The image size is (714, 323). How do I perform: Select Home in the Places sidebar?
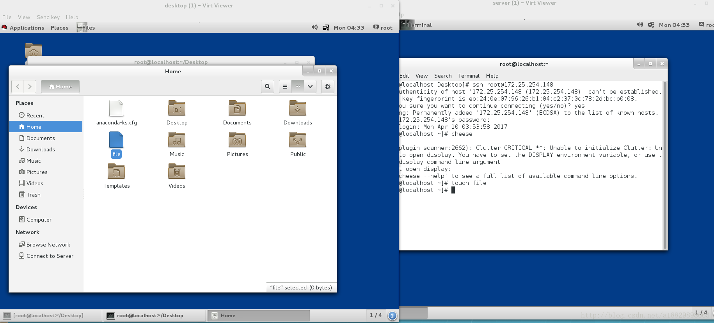pyautogui.click(x=46, y=127)
